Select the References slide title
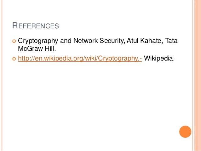 click(36, 26)
